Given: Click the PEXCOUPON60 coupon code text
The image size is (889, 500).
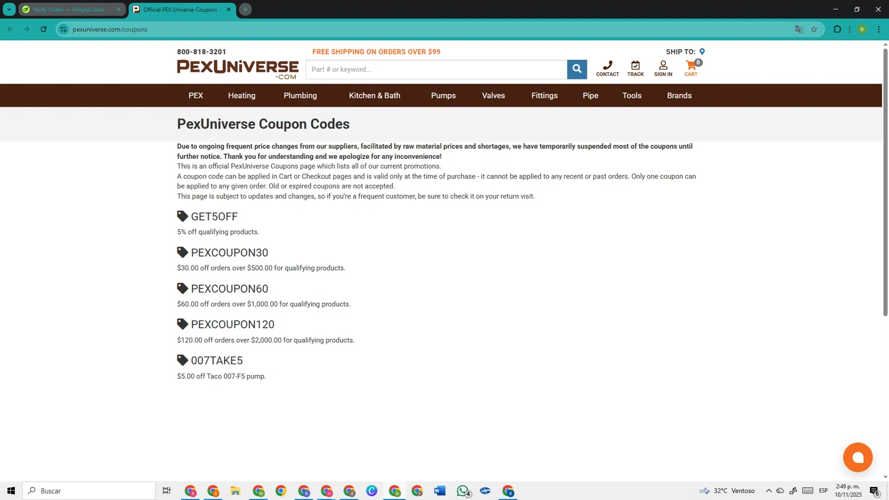Looking at the screenshot, I should 229,289.
